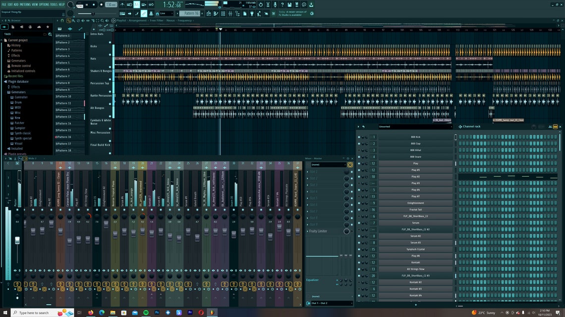The height and width of the screenshot is (317, 565).
Task: Mute the 808 Kick channel in the Channel rack
Action: pos(359,137)
